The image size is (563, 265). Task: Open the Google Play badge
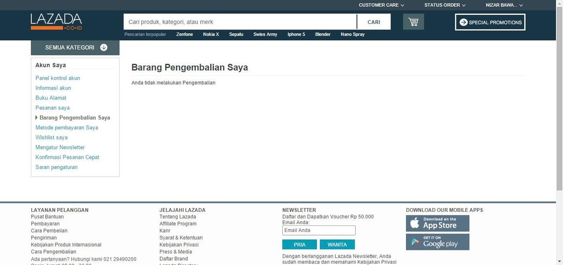[x=438, y=242]
